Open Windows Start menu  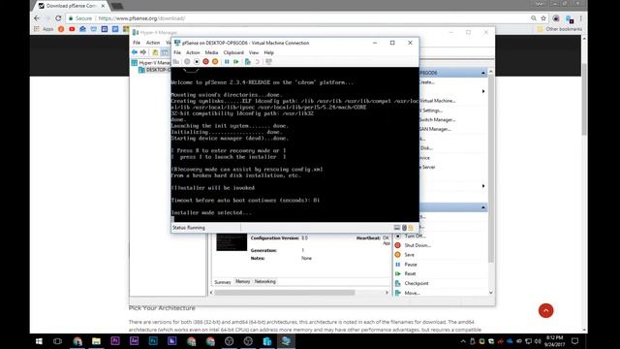[x=39, y=341]
